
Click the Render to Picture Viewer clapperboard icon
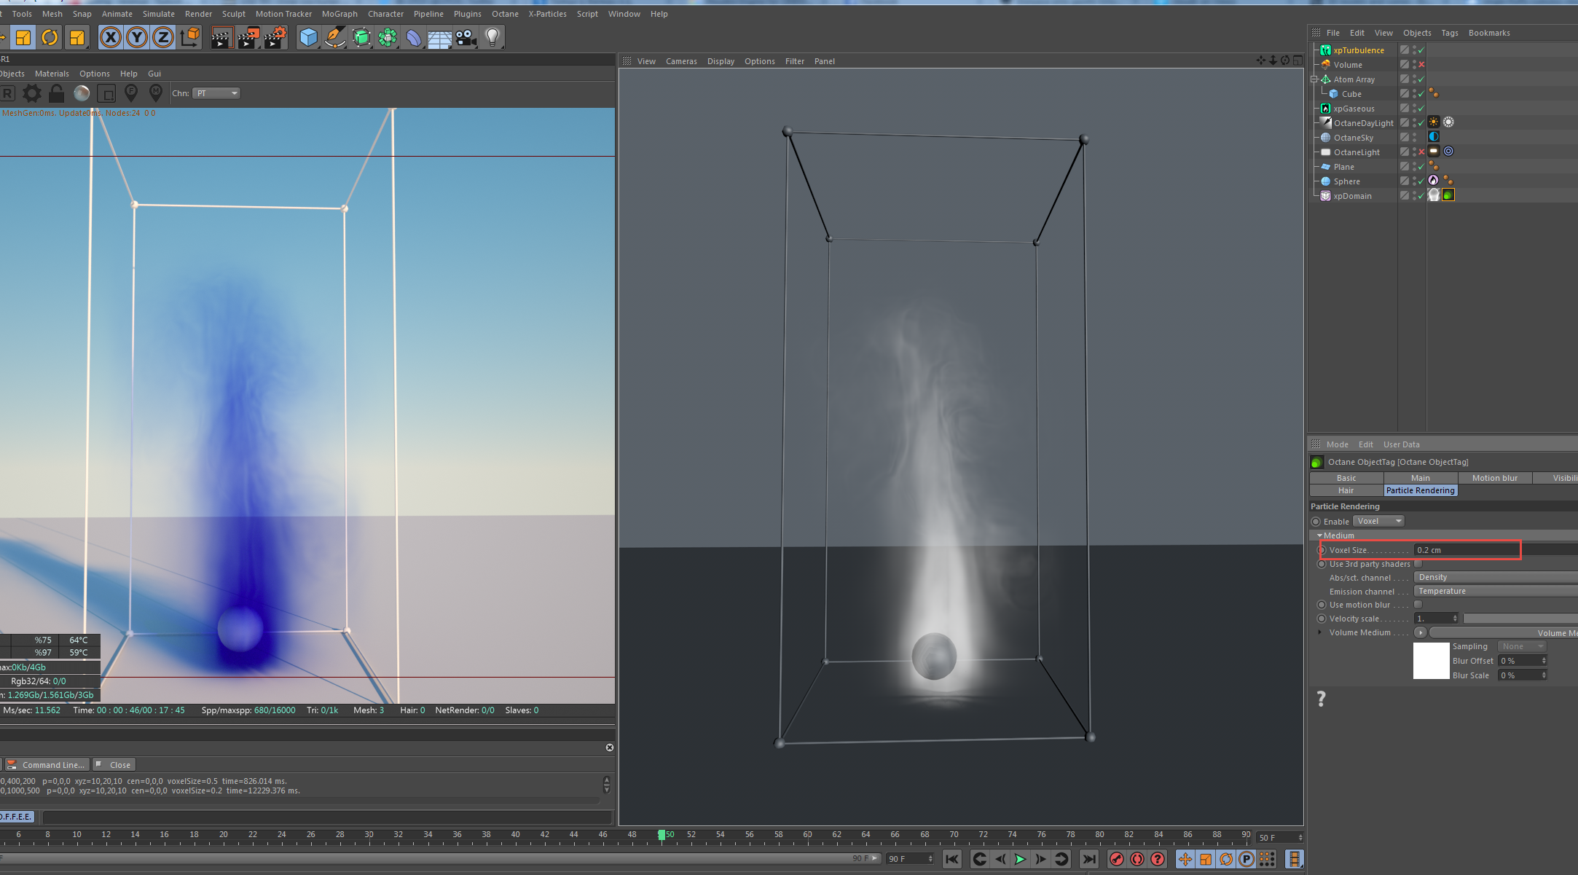248,37
